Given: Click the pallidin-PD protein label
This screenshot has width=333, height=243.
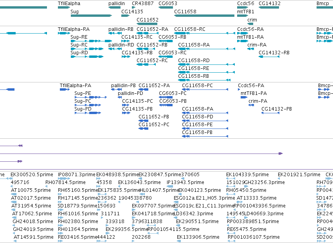Looking at the screenshot, I should 130,93.
